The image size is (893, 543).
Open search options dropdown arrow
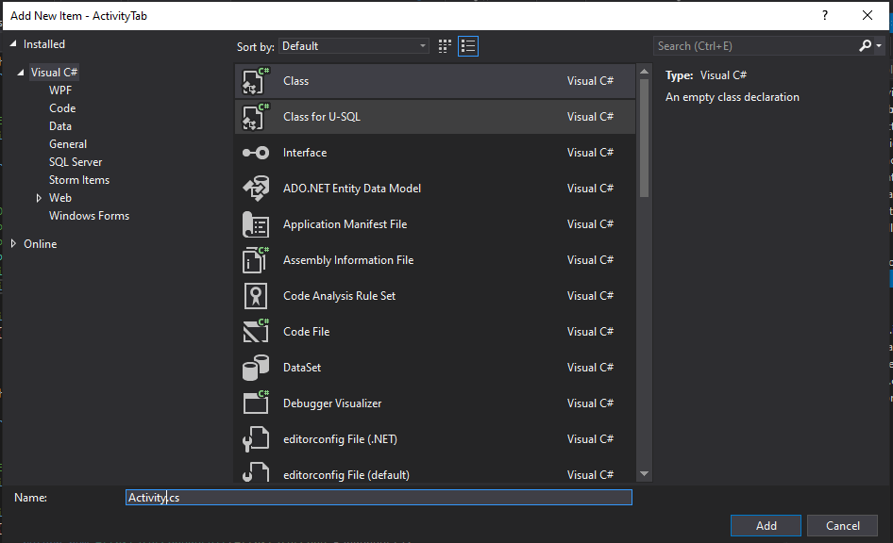tap(879, 46)
